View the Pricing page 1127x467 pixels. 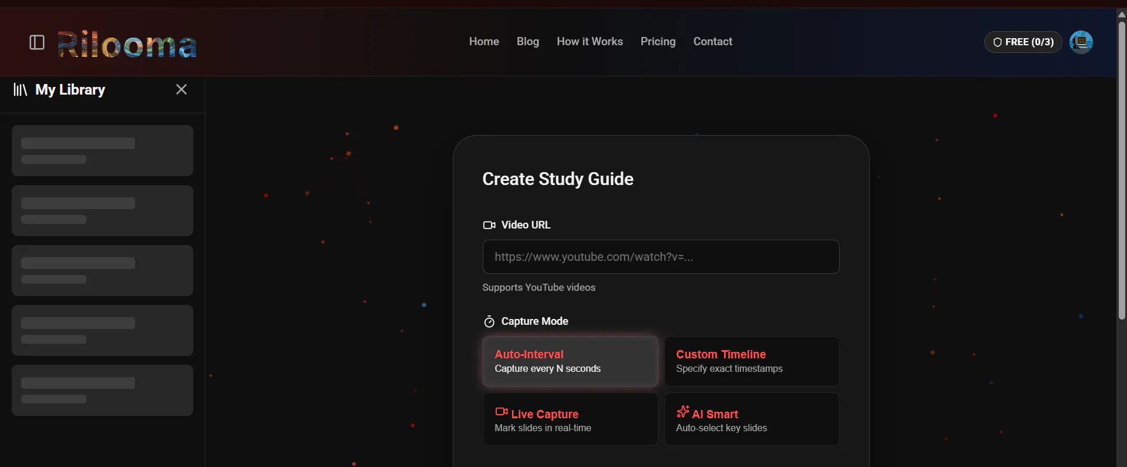(658, 42)
